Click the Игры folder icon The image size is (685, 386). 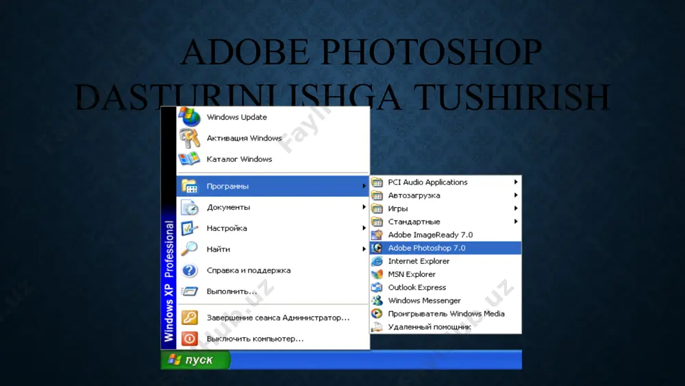[x=377, y=208]
